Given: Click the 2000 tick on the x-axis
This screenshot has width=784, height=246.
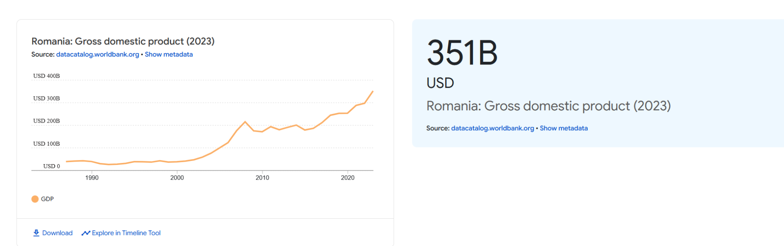Looking at the screenshot, I should [x=177, y=178].
